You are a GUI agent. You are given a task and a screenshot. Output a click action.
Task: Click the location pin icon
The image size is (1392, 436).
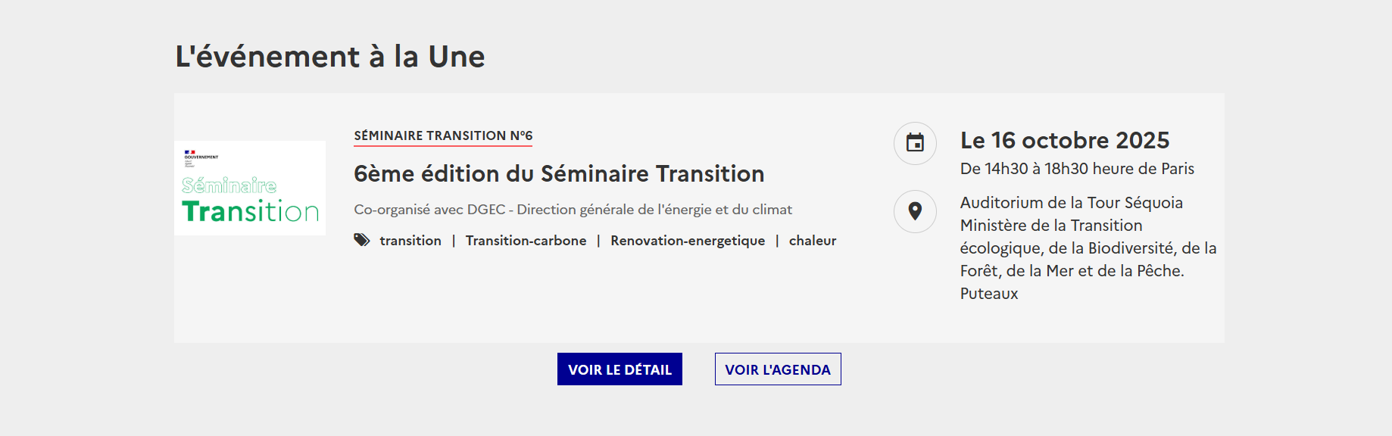(x=915, y=211)
